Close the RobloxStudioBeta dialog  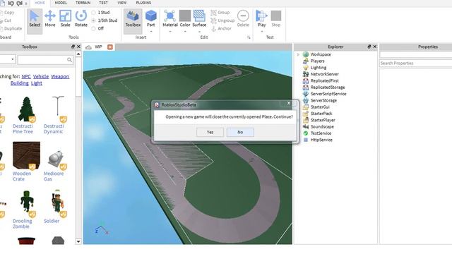[289, 103]
